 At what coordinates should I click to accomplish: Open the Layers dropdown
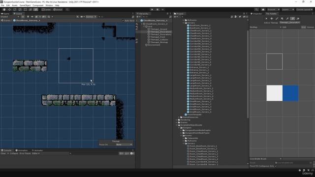[288, 10]
